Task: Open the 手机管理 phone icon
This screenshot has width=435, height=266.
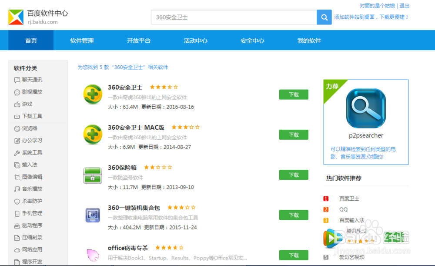Action: 17,213
